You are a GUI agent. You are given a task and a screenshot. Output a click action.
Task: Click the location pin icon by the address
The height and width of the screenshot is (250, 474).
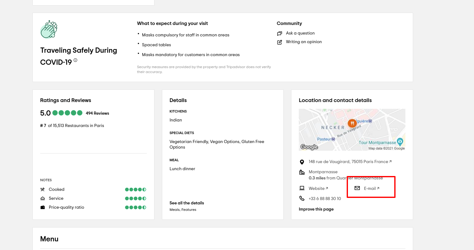point(302,162)
